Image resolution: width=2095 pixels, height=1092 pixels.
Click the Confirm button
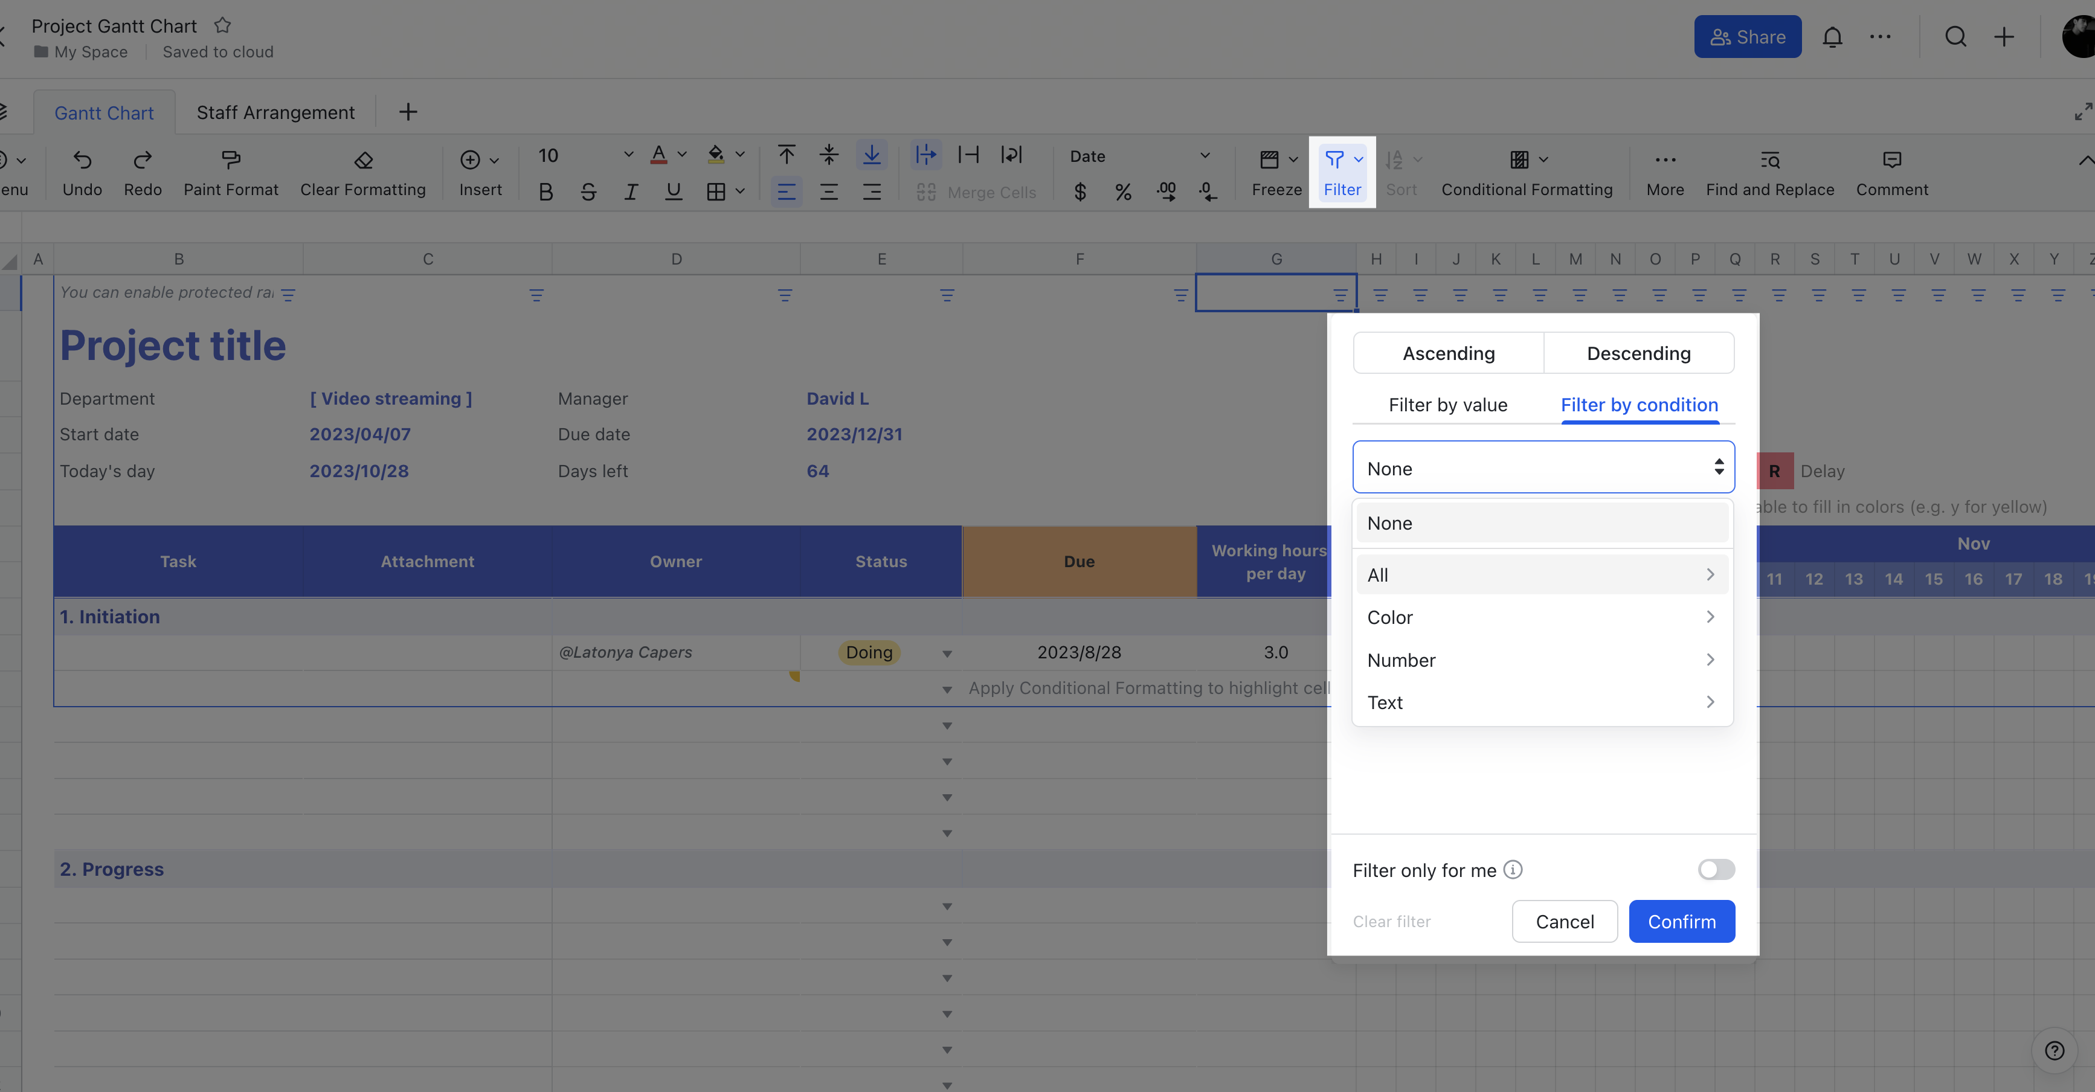(x=1682, y=920)
